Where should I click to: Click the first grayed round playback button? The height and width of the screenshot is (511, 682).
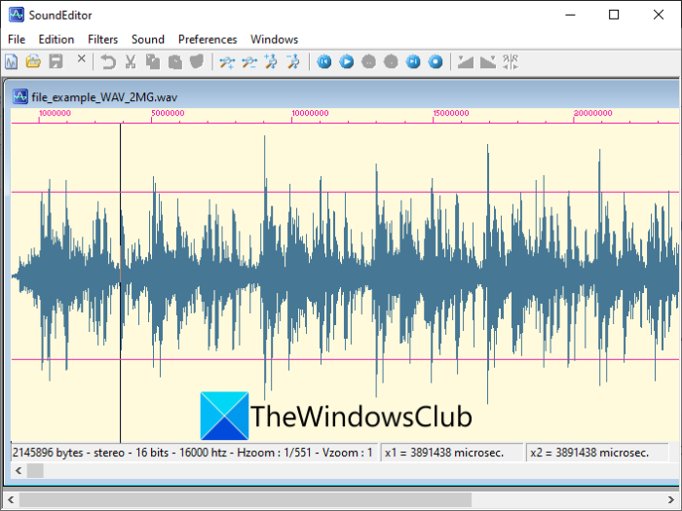pyautogui.click(x=369, y=61)
